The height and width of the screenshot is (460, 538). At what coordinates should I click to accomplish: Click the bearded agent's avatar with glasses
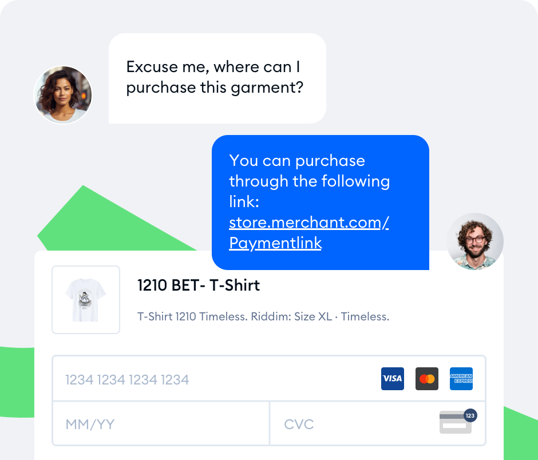tap(475, 241)
